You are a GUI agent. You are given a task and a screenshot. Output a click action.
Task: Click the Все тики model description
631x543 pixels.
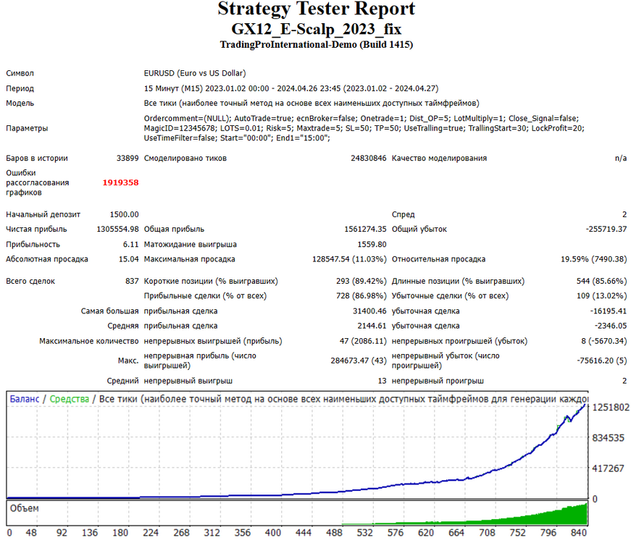(x=312, y=104)
